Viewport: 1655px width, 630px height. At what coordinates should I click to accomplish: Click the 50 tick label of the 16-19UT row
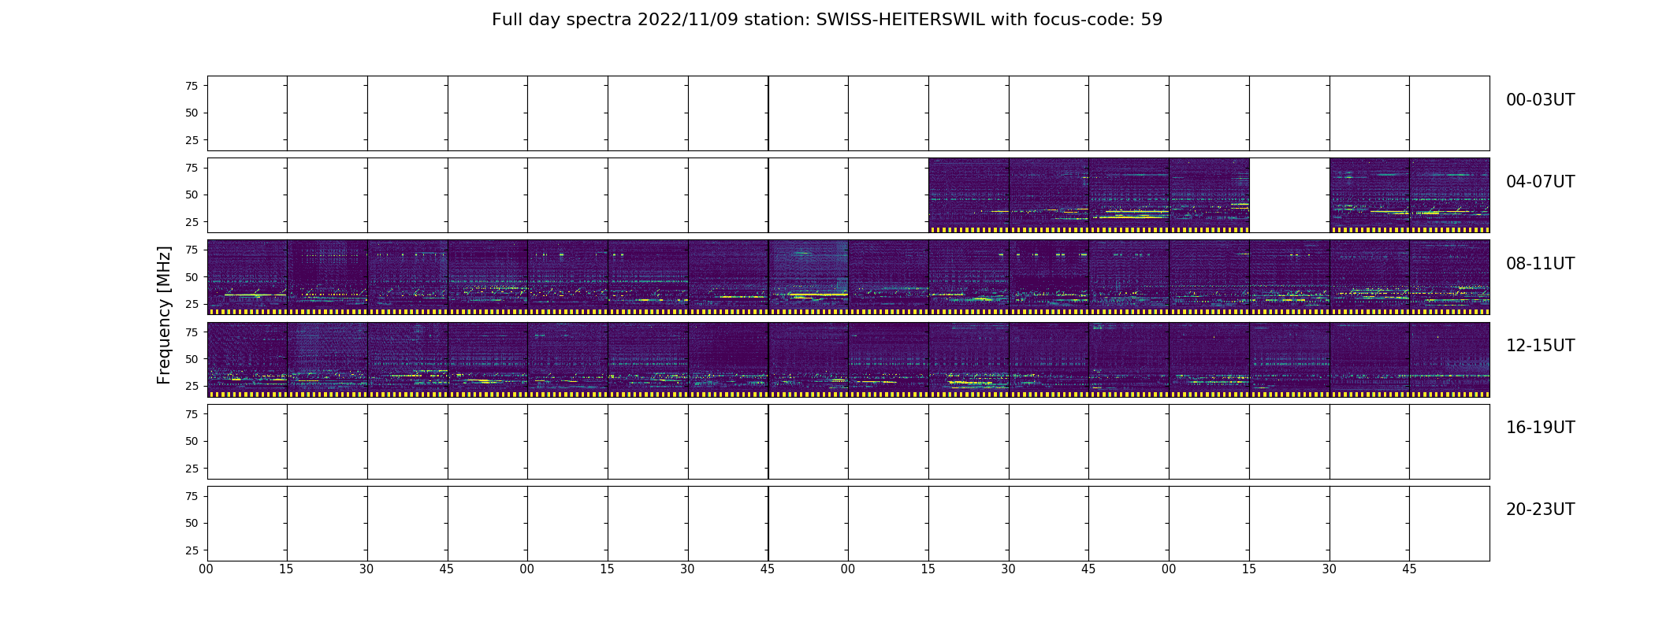(x=192, y=441)
